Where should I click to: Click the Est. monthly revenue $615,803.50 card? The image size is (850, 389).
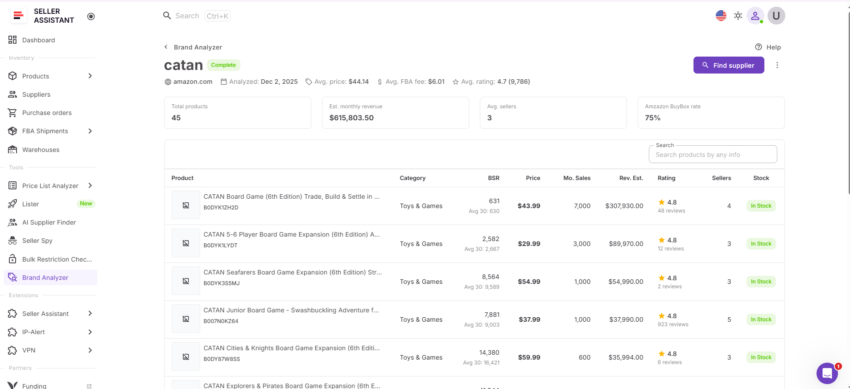(x=395, y=113)
